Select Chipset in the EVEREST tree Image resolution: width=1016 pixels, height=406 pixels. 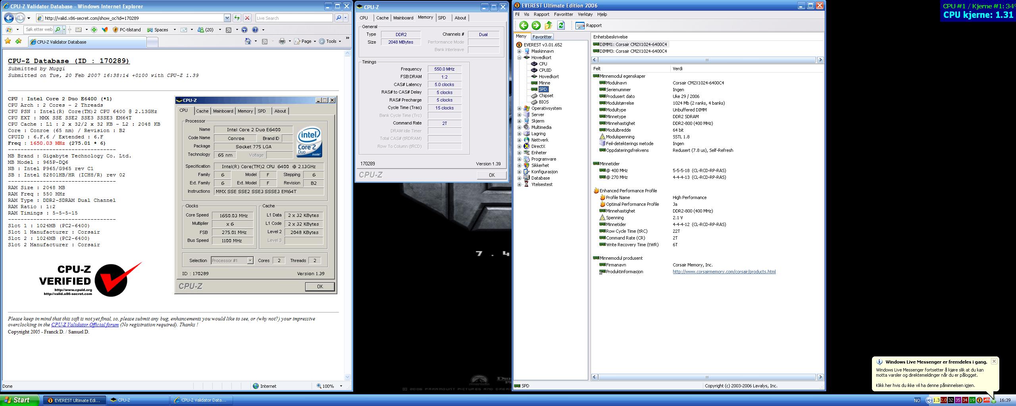coord(546,96)
